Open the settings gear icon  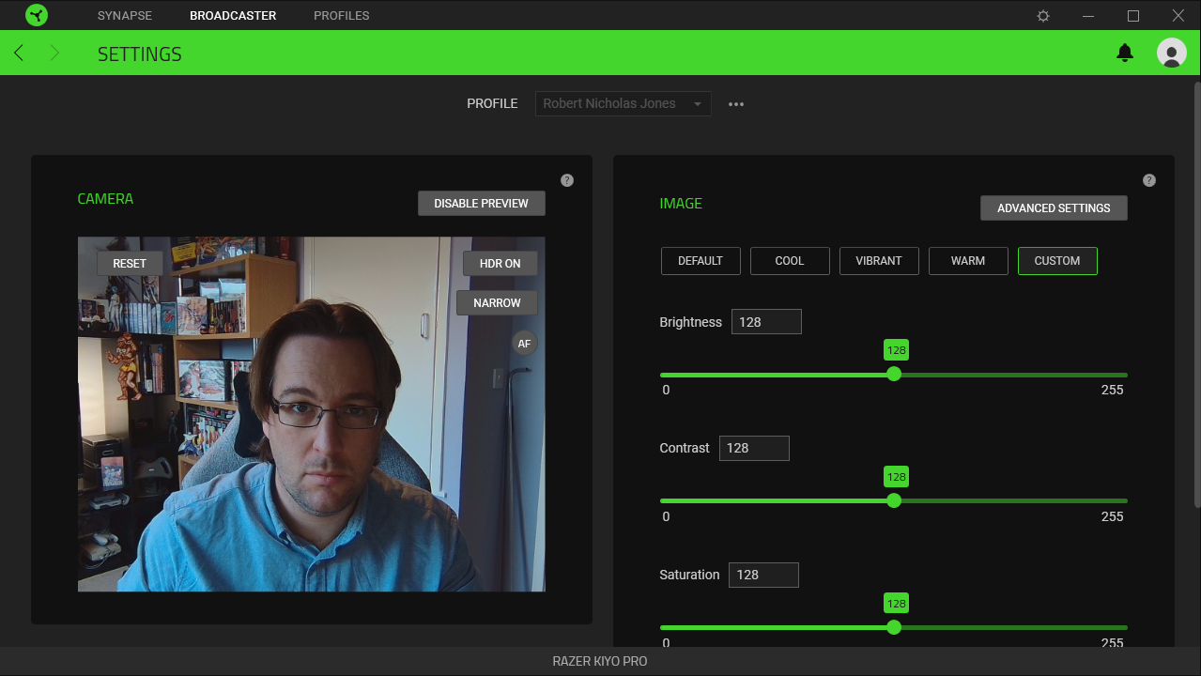(1043, 16)
